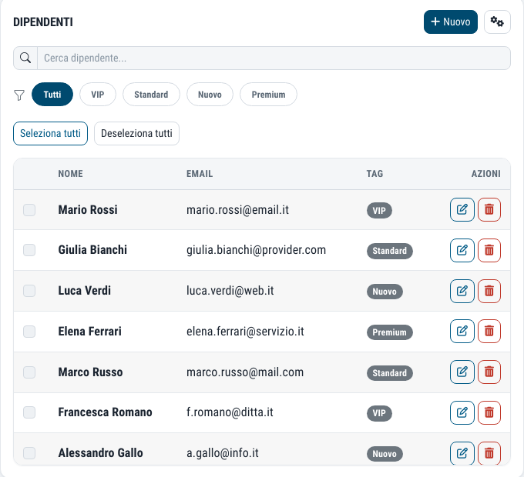This screenshot has width=524, height=477.
Task: Click email mario.rossi@email.it
Action: click(x=237, y=210)
